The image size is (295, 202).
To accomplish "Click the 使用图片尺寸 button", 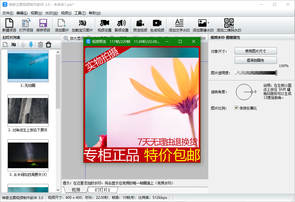I will tap(255, 51).
